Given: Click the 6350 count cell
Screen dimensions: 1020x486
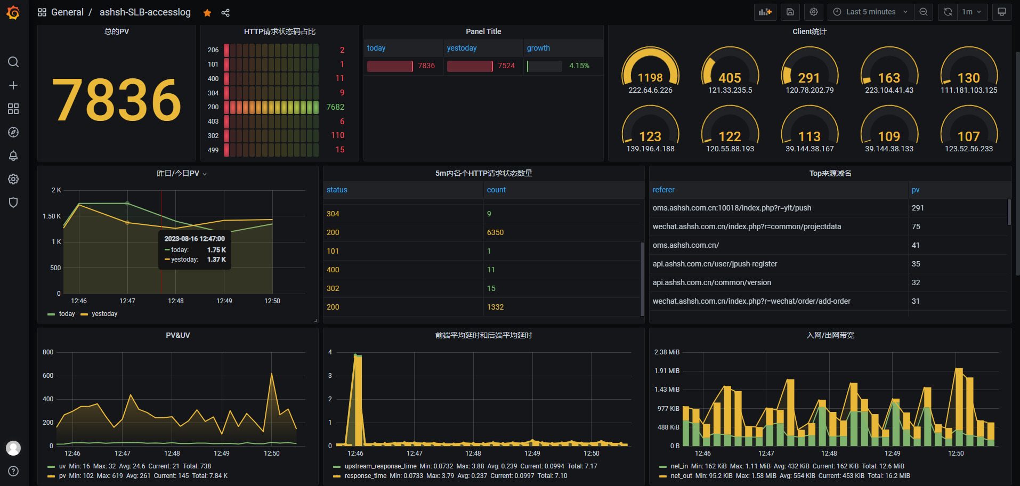Looking at the screenshot, I should pos(562,232).
